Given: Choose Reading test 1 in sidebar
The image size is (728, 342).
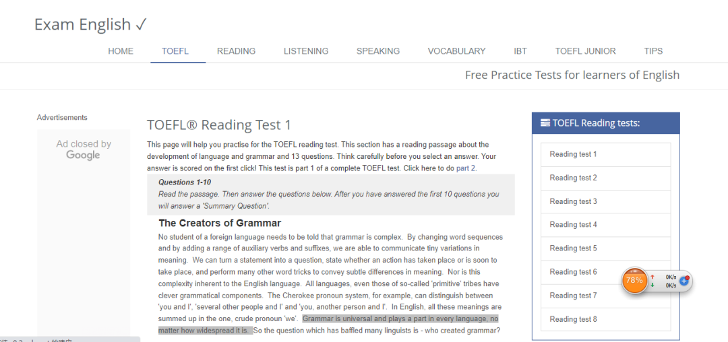Looking at the screenshot, I should pyautogui.click(x=606, y=154).
